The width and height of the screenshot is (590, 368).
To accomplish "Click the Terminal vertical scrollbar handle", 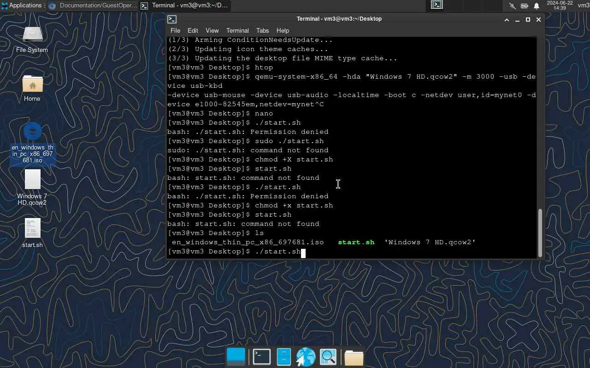I will (x=540, y=233).
